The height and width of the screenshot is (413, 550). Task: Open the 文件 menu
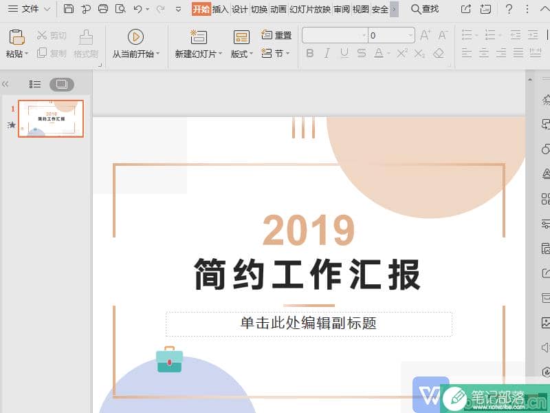[x=29, y=9]
